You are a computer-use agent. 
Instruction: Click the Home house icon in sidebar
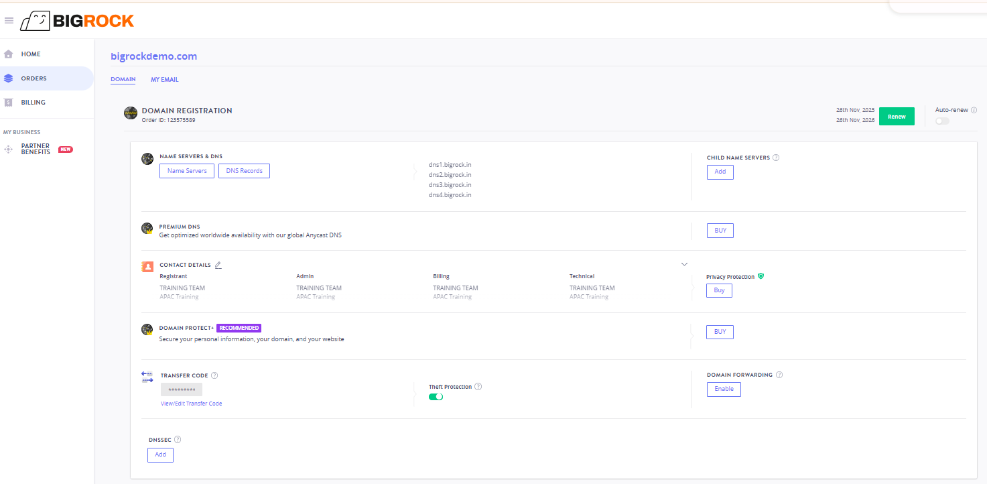9,54
